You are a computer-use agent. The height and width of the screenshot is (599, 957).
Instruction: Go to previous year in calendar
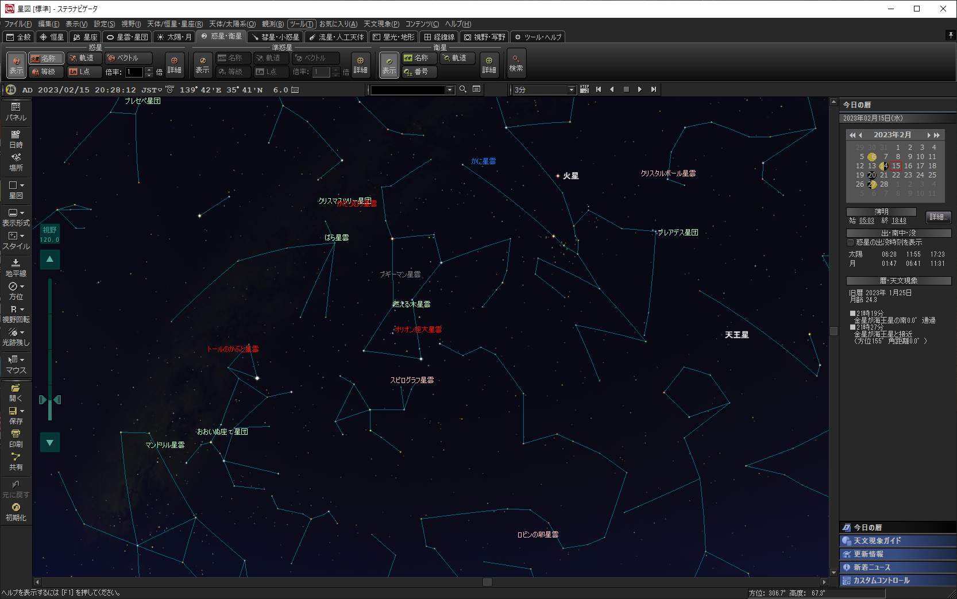[x=852, y=135]
